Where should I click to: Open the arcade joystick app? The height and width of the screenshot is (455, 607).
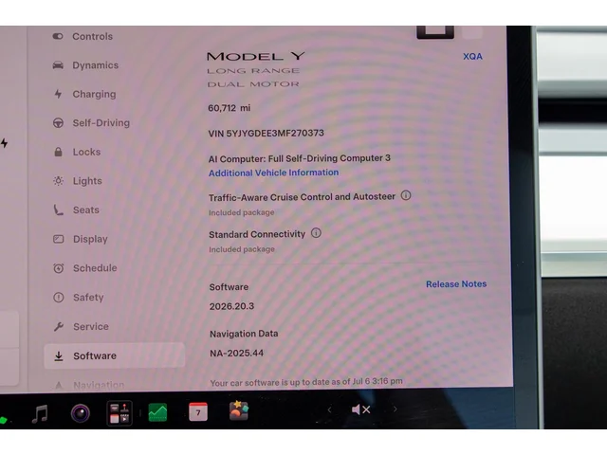pyautogui.click(x=120, y=413)
